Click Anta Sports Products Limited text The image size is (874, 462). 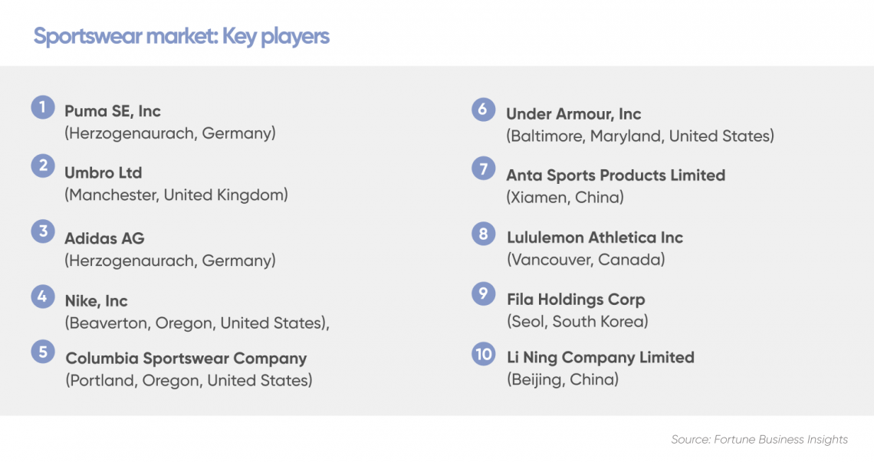tap(616, 175)
